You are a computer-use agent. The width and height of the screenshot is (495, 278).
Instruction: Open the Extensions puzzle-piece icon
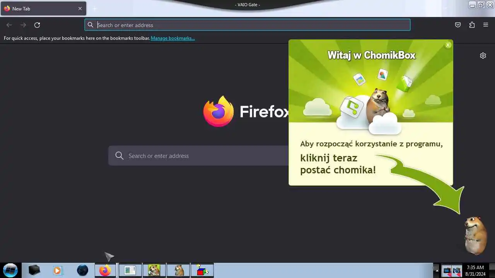coord(472,25)
